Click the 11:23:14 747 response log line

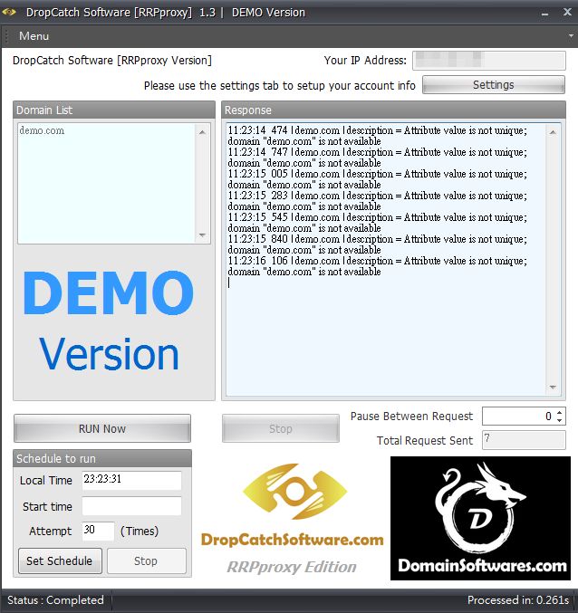378,158
